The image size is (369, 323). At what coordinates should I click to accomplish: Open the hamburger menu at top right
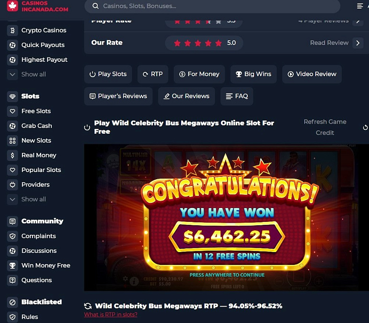[360, 6]
